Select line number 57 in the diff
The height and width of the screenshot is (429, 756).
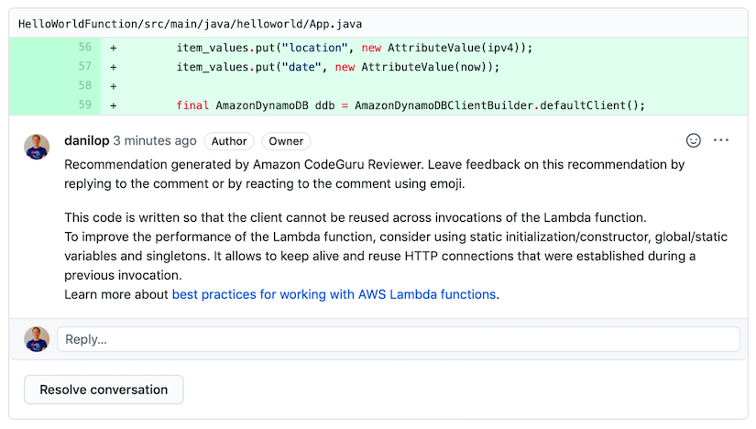pyautogui.click(x=85, y=66)
